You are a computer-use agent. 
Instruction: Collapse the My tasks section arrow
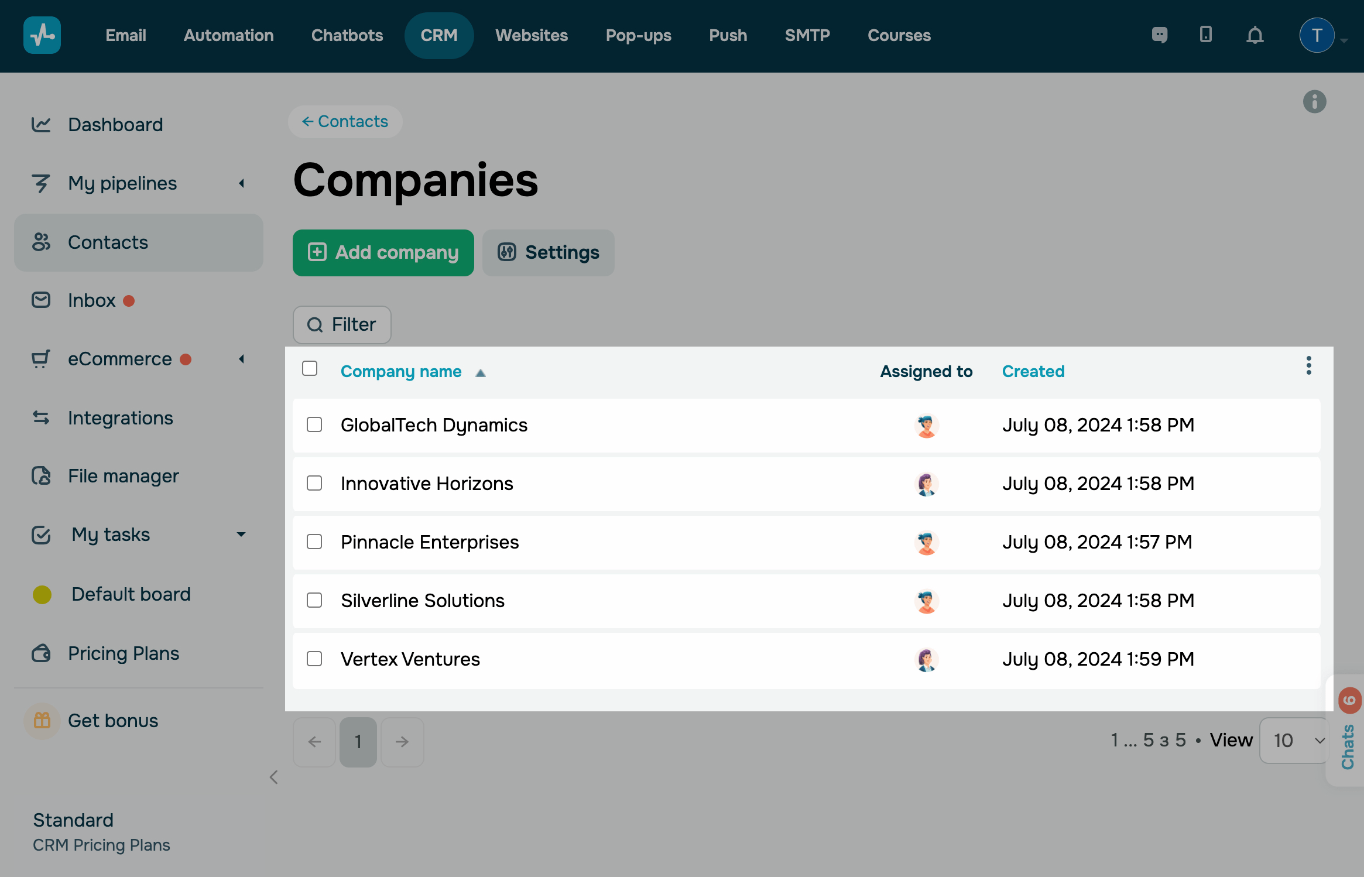pos(241,535)
